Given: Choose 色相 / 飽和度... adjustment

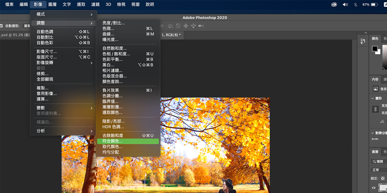Looking at the screenshot, I should 128,54.
